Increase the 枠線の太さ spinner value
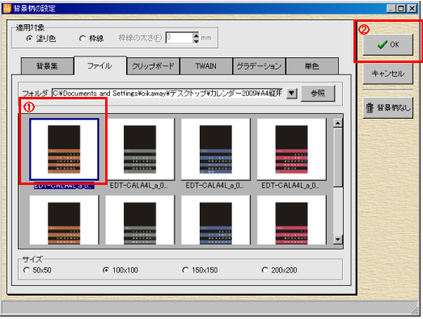The height and width of the screenshot is (319, 423). [196, 36]
